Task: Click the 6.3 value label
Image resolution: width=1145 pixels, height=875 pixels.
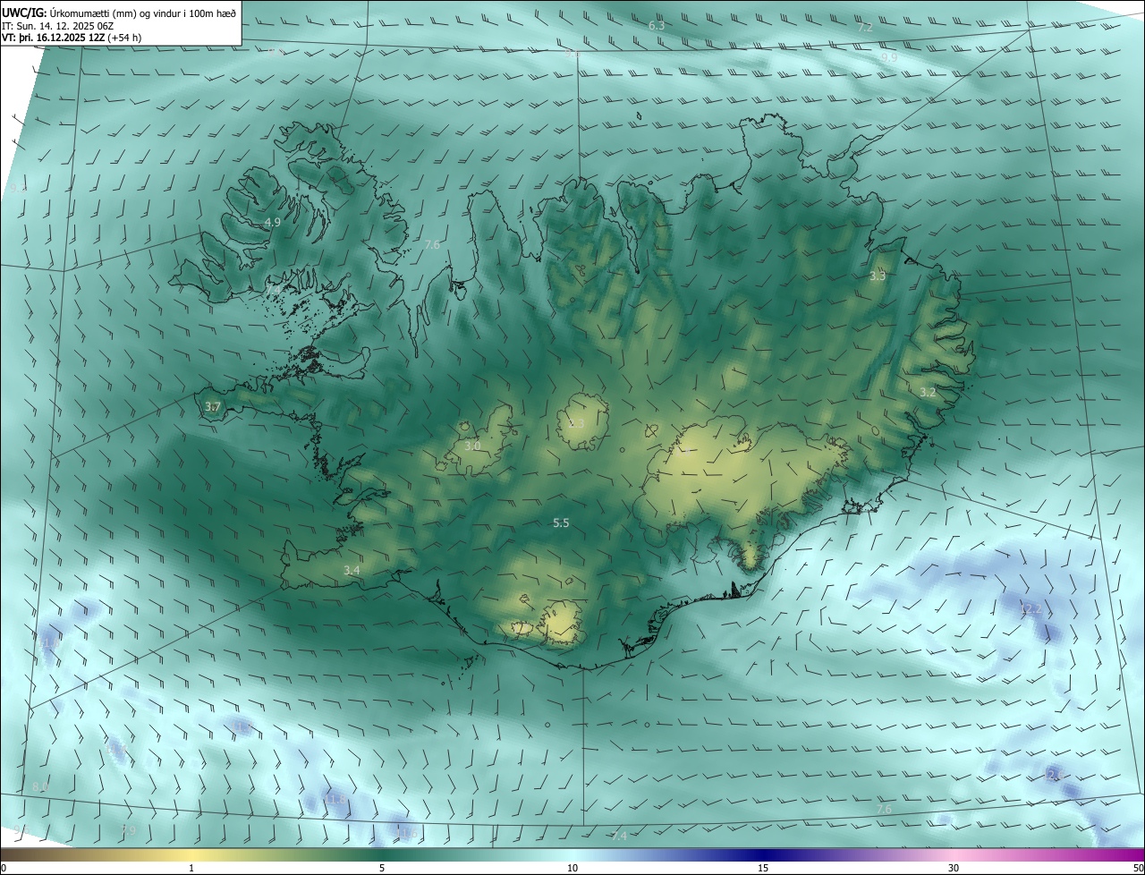Action: click(657, 26)
